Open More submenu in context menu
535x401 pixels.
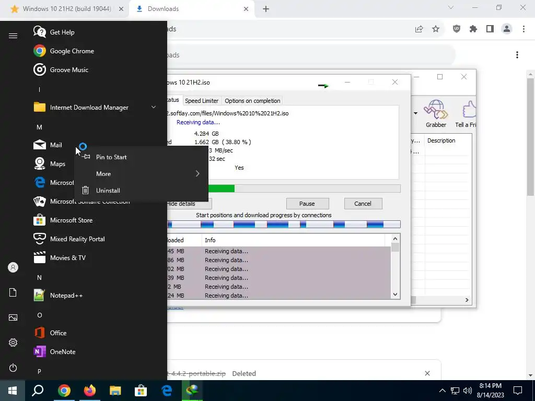point(141,174)
